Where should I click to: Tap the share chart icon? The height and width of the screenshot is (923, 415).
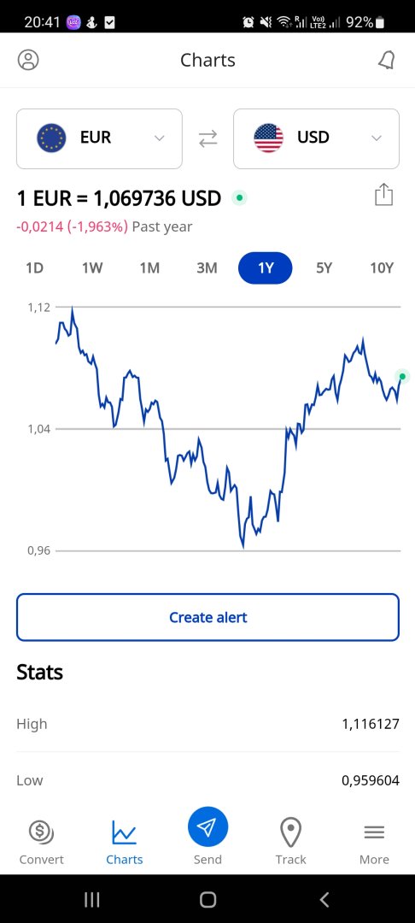point(384,195)
